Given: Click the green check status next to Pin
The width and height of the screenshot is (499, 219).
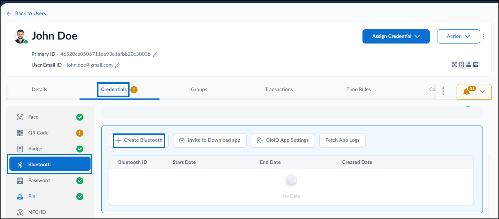Looking at the screenshot, I should (x=80, y=196).
